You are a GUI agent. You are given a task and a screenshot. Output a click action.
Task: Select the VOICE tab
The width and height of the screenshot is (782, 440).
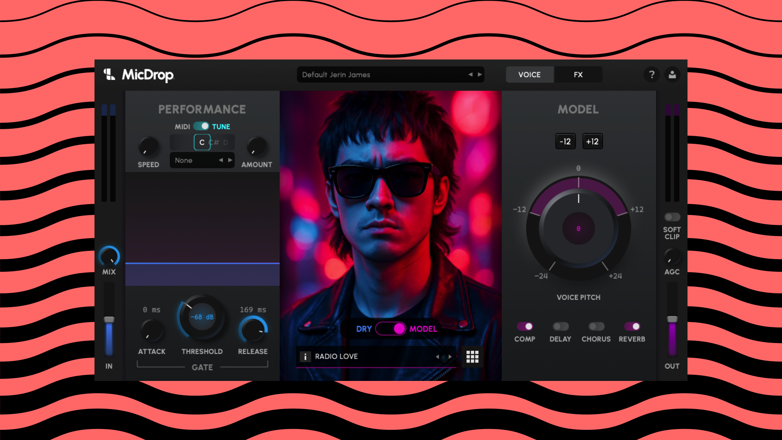pyautogui.click(x=529, y=75)
